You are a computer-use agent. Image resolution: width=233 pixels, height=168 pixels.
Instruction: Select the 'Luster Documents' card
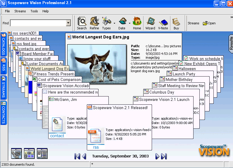[42, 64]
